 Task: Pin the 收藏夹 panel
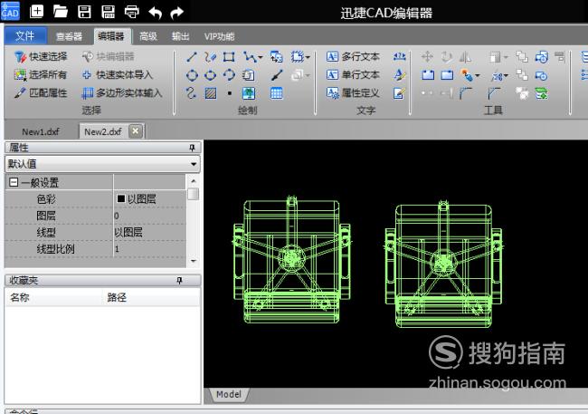coord(180,280)
